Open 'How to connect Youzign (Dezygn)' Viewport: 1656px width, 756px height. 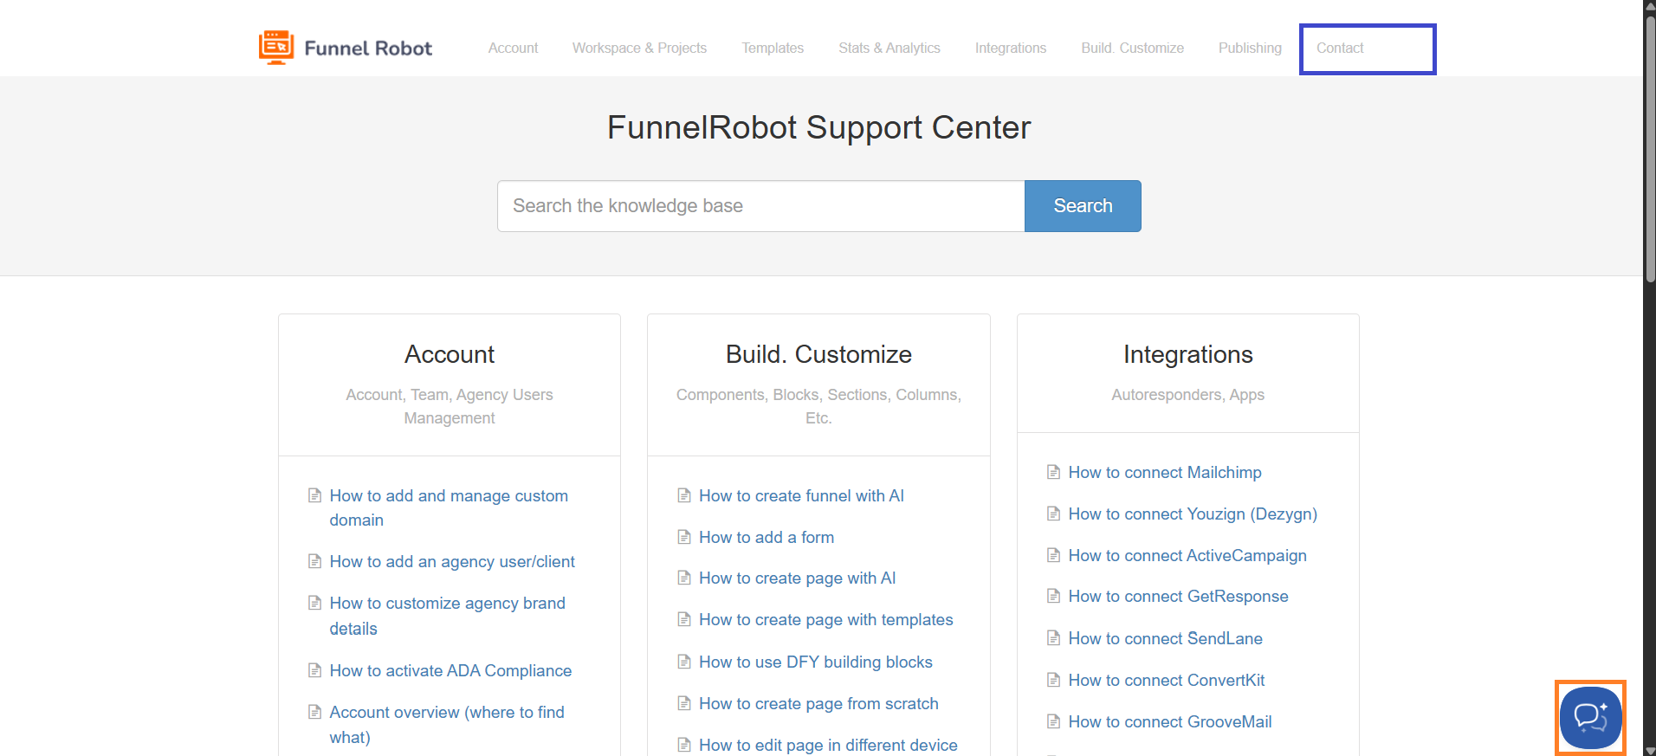click(1193, 514)
